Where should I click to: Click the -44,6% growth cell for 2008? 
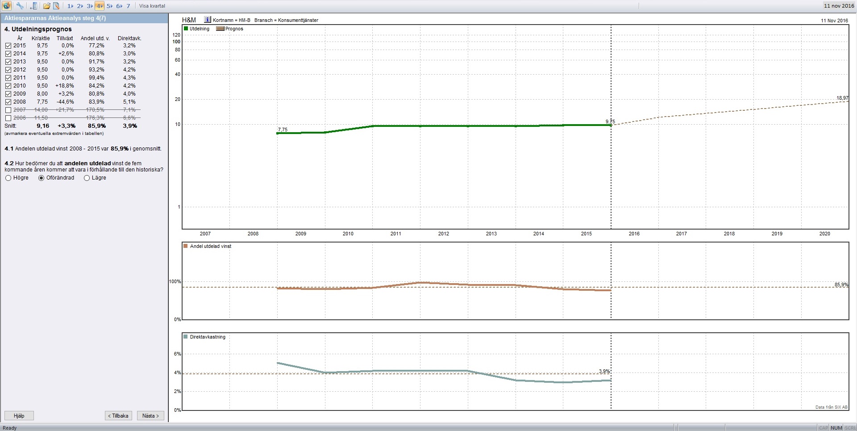pos(65,102)
